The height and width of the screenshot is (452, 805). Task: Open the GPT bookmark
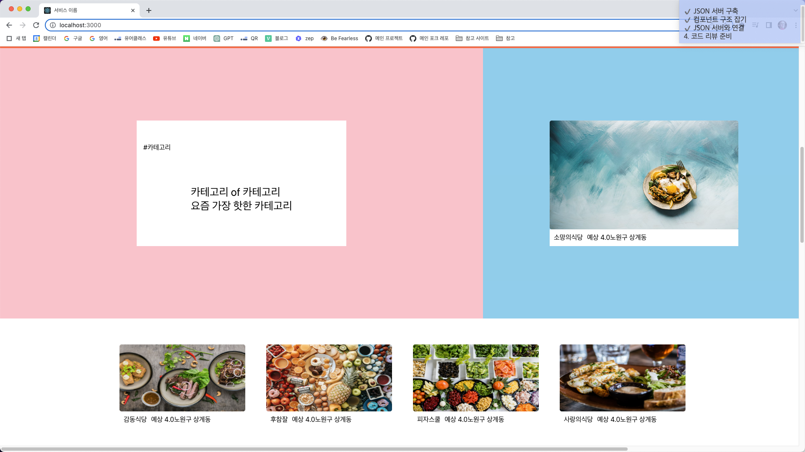[223, 39]
